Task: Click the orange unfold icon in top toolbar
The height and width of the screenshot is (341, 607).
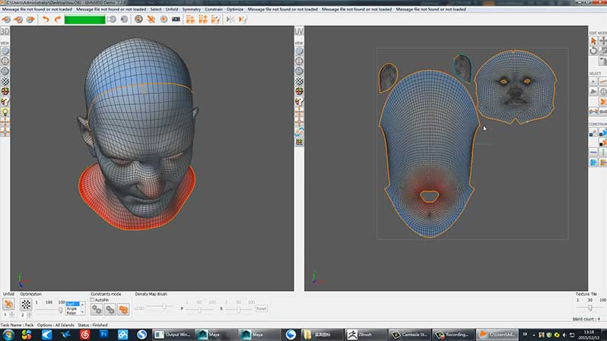Action: 151,19
